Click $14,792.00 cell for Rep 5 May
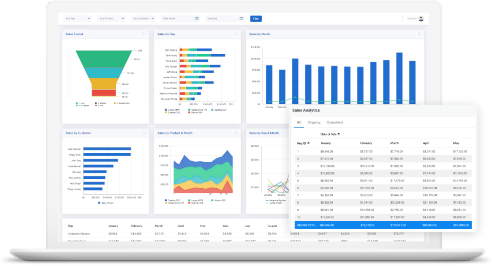This screenshot has width=492, height=266. (460, 181)
